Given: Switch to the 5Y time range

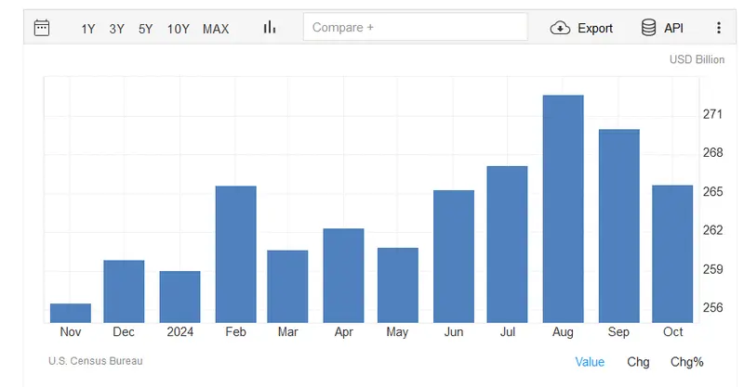Looking at the screenshot, I should click(146, 29).
